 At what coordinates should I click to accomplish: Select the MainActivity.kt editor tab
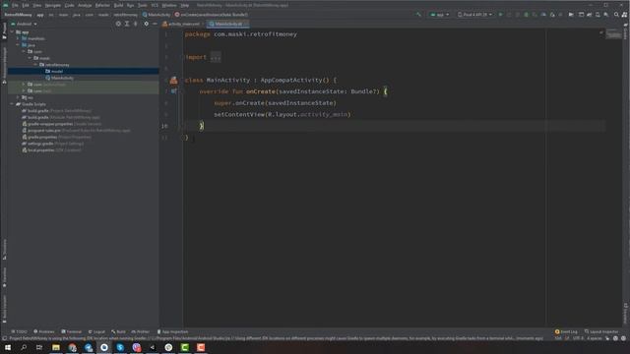tap(228, 24)
